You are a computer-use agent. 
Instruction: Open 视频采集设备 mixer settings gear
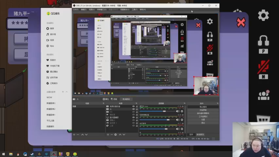coord(182,120)
